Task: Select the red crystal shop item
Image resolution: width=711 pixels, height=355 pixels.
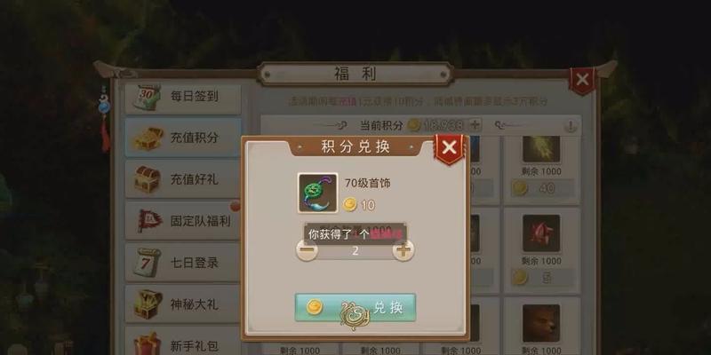Action: (x=541, y=233)
